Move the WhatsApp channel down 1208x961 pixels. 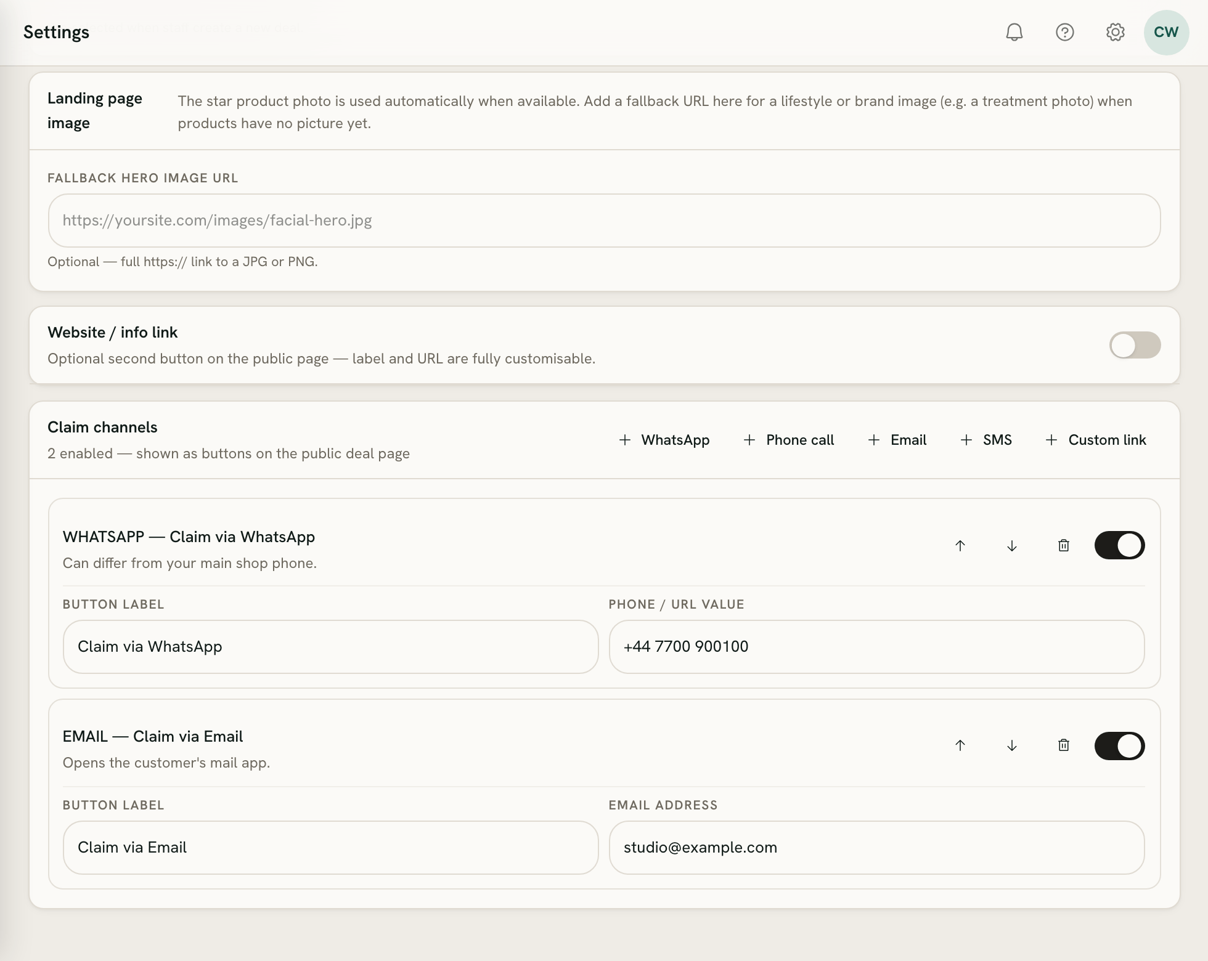1012,546
